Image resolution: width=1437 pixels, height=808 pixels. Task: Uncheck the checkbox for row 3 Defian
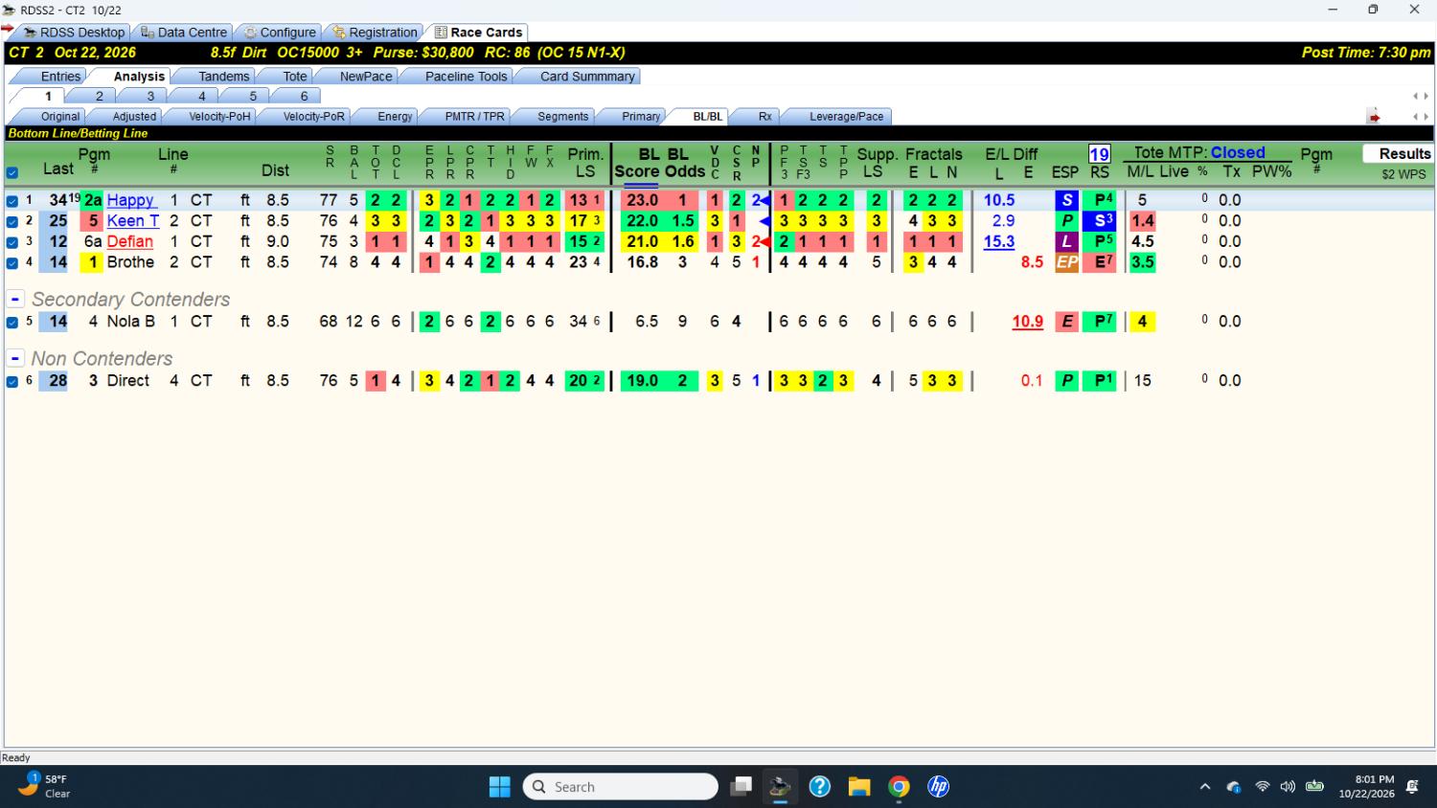click(x=11, y=242)
